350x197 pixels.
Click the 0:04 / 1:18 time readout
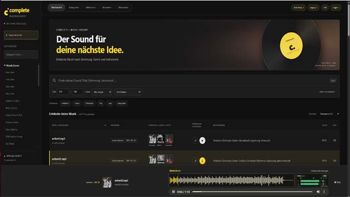(183, 192)
